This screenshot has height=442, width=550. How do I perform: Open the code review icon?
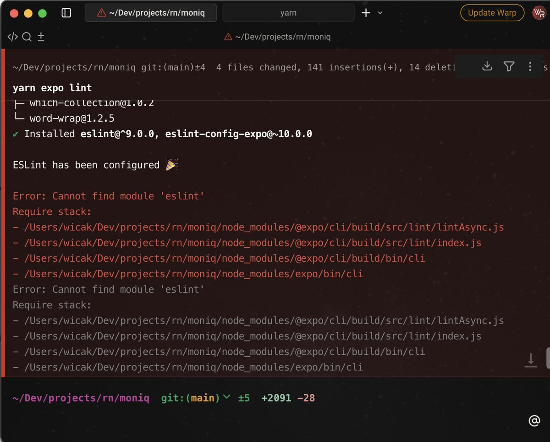[x=13, y=37]
